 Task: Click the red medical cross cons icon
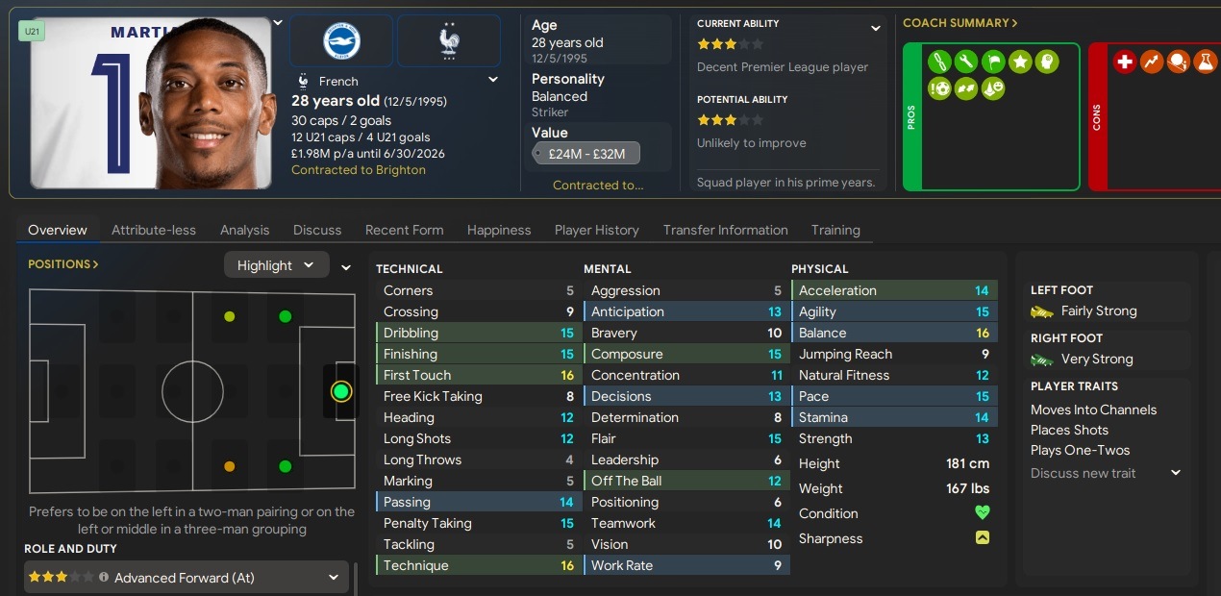[x=1125, y=62]
